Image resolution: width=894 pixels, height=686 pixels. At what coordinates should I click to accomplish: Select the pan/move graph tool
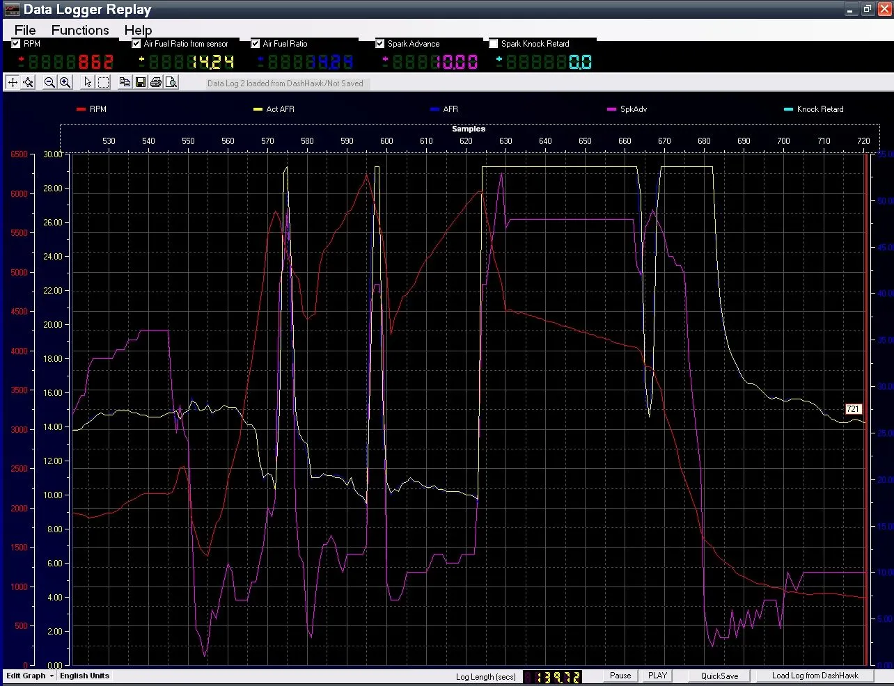[12, 82]
